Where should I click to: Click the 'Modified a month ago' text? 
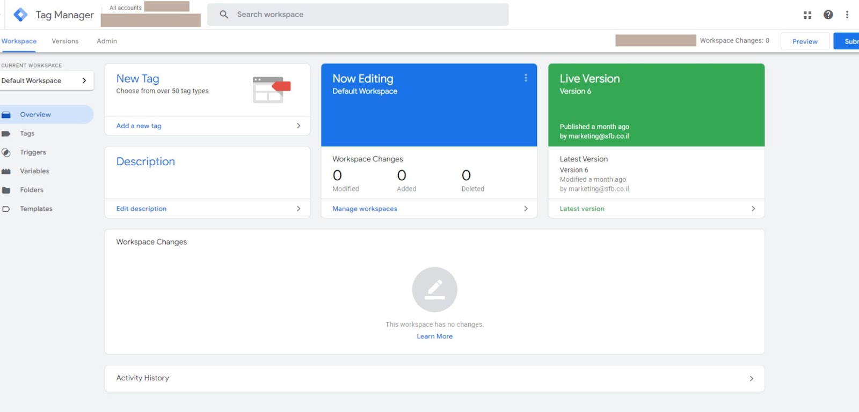593,180
